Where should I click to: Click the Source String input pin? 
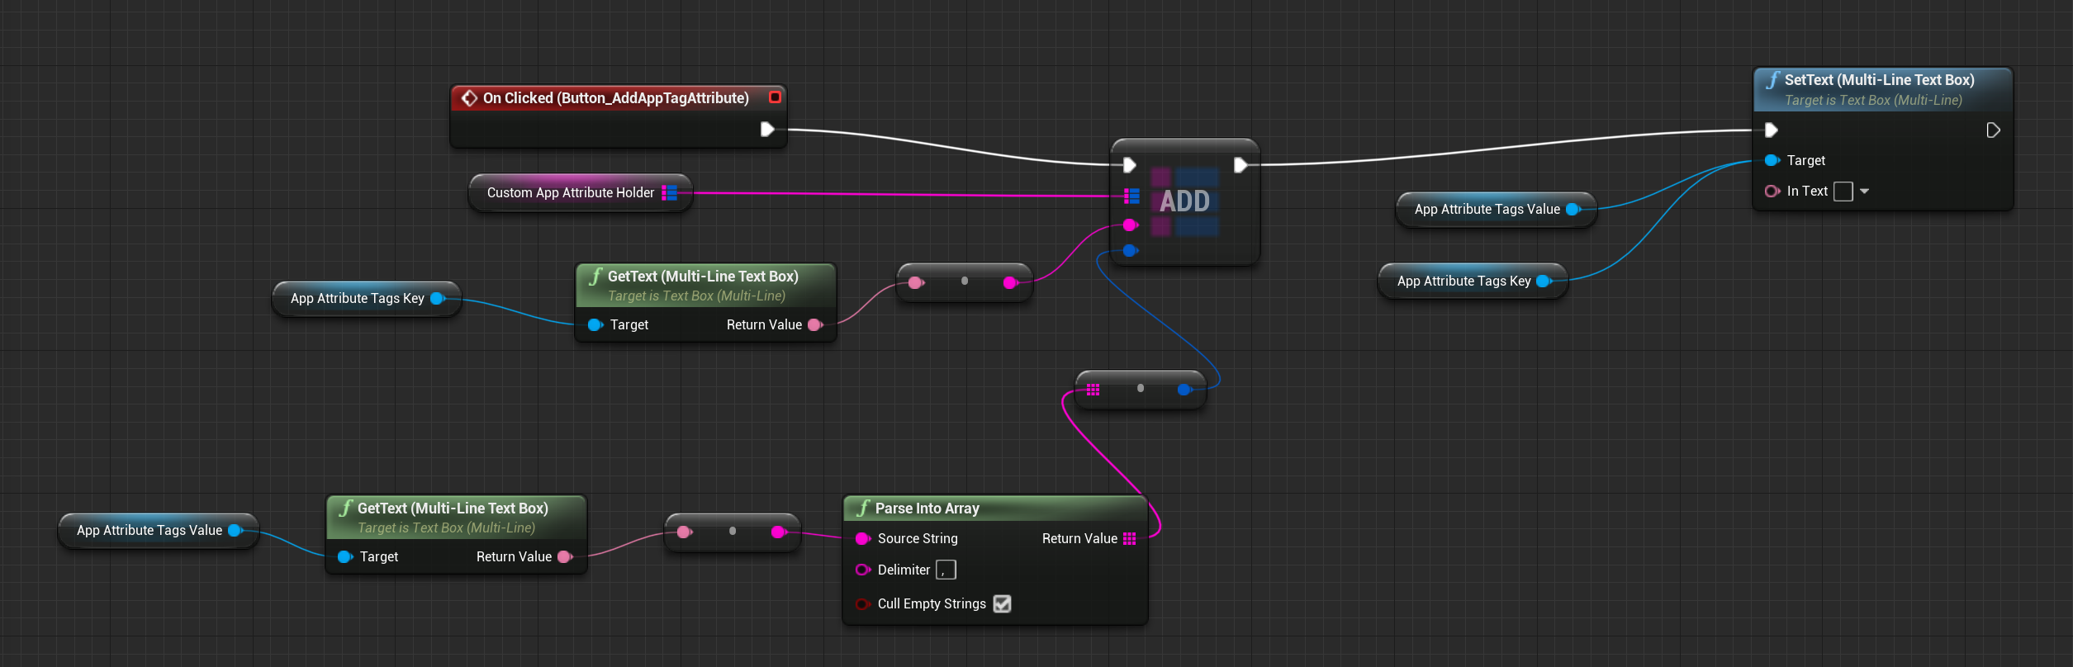click(862, 538)
